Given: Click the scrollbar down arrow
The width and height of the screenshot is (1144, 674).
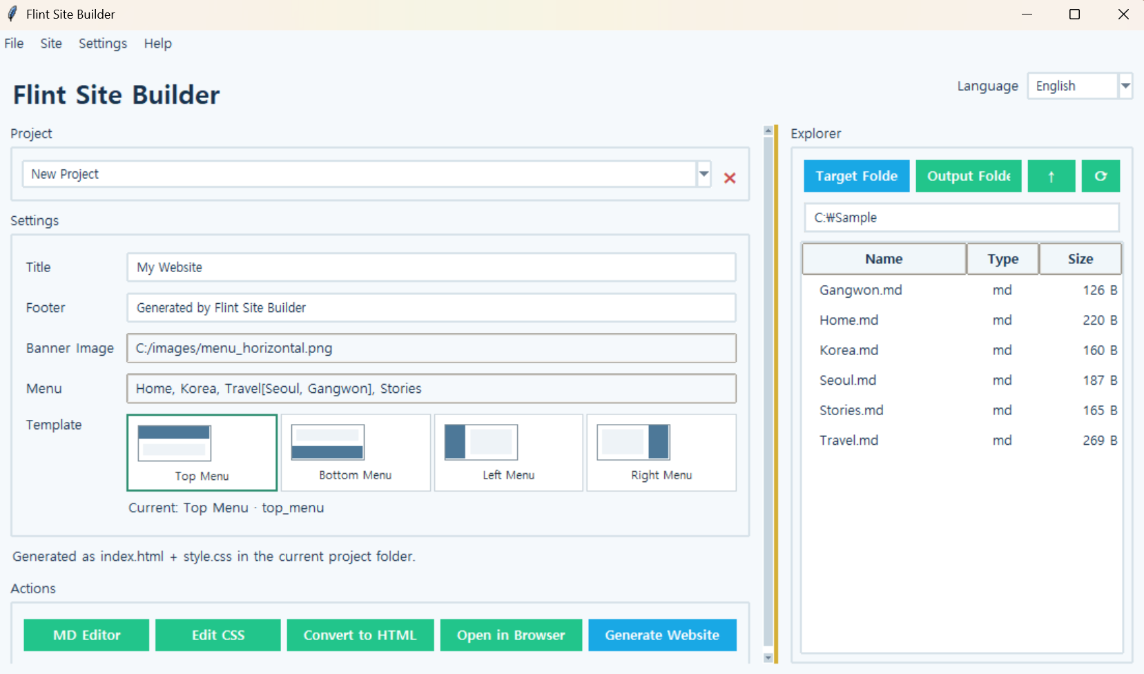Looking at the screenshot, I should (x=768, y=658).
